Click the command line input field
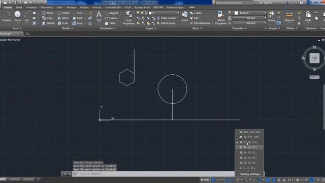This screenshot has height=183, width=325. tap(153, 174)
